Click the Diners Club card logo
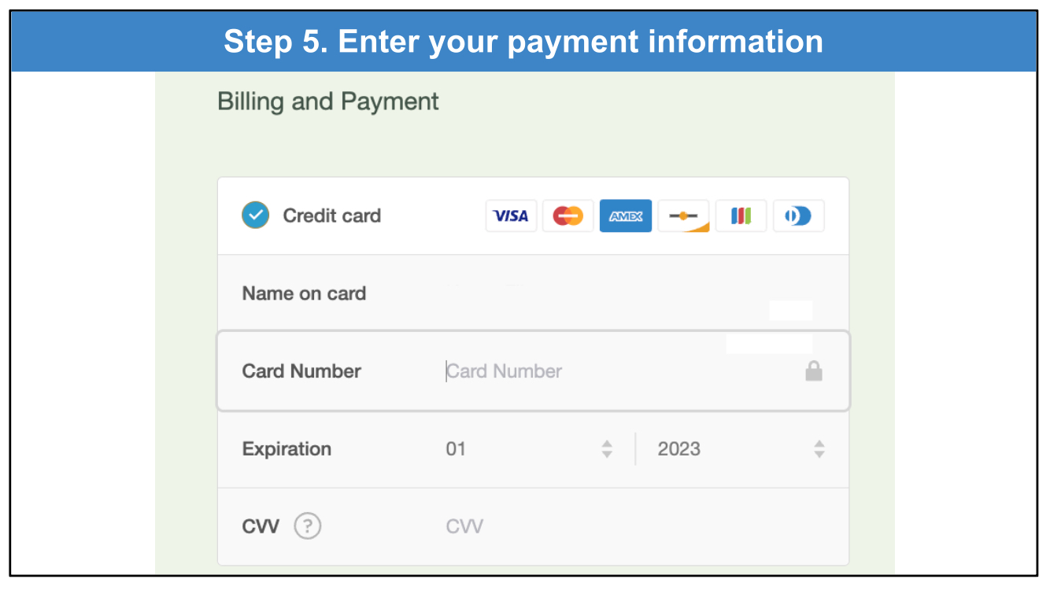 point(798,216)
